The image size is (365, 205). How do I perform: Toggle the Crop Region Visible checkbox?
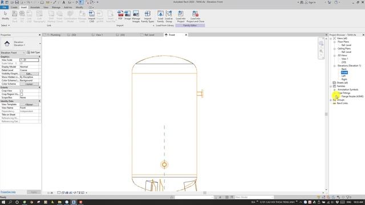point(22,95)
